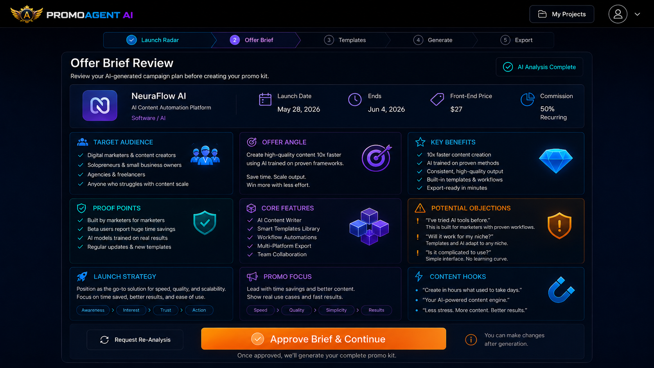Click the info icon beside change notice
The width and height of the screenshot is (654, 368).
[471, 339]
